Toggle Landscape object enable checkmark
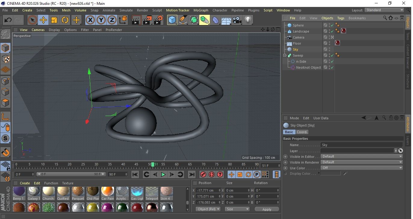The width and height of the screenshot is (413, 219). point(332,31)
